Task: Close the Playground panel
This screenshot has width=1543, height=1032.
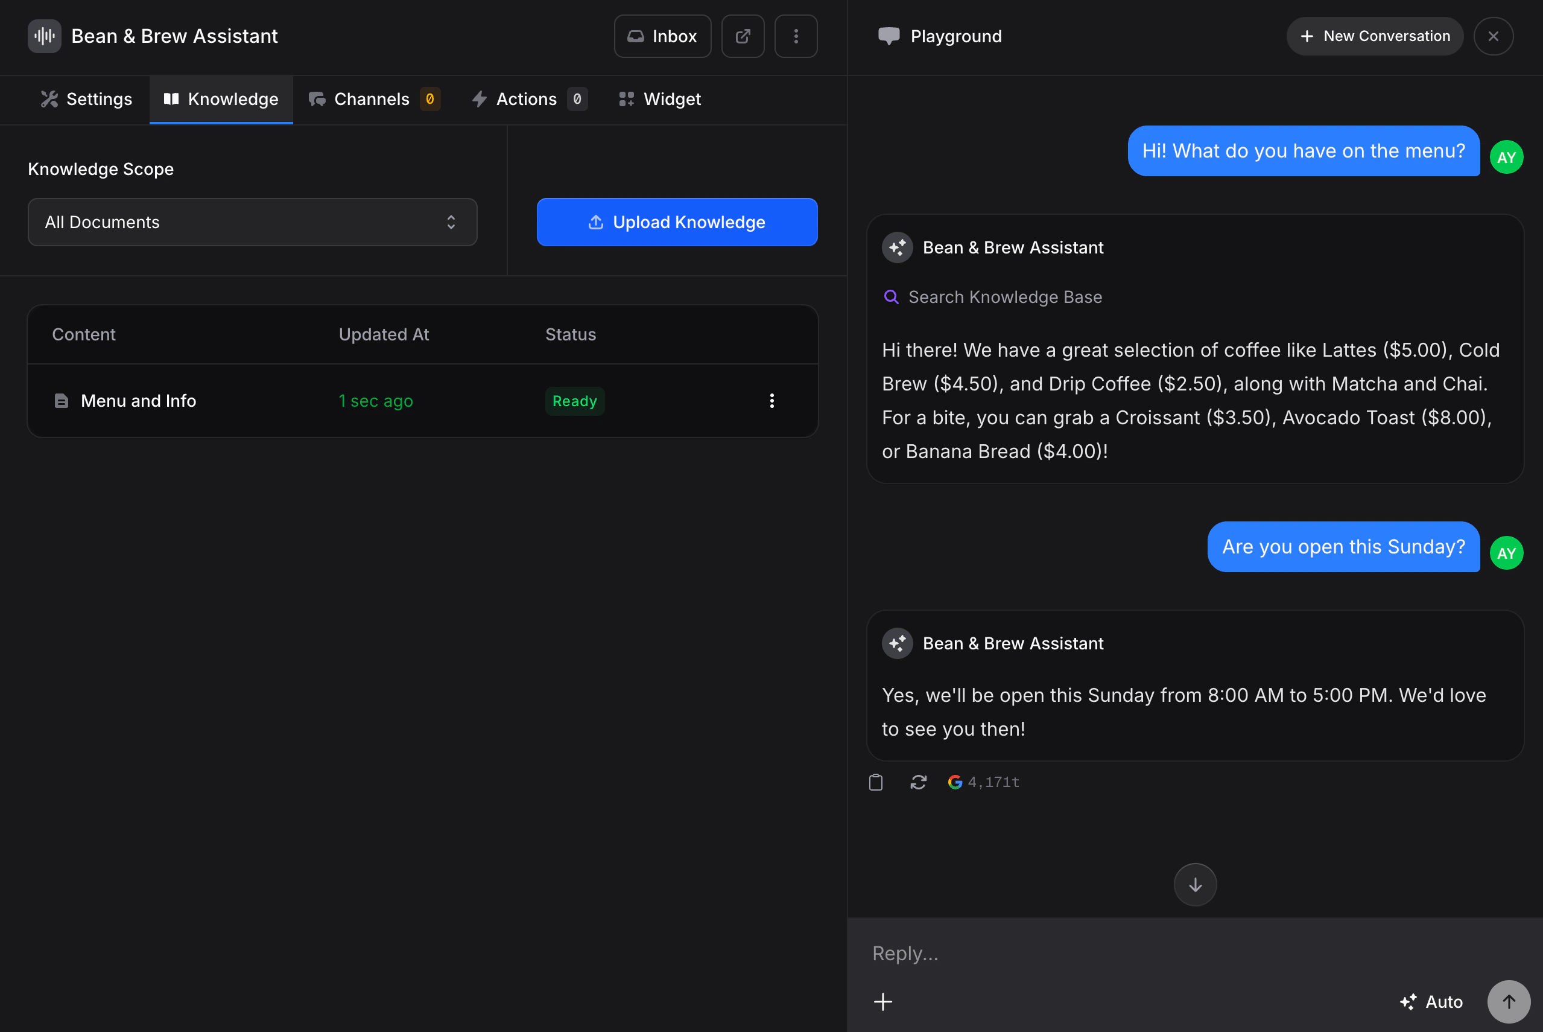Action: pos(1493,36)
